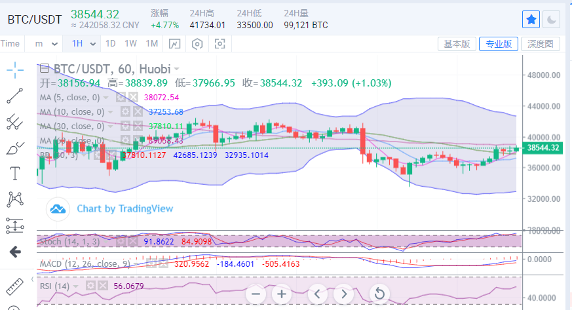Collapse the BTC/USDT legend box
Screen dimensions: 572x310
tap(45, 68)
